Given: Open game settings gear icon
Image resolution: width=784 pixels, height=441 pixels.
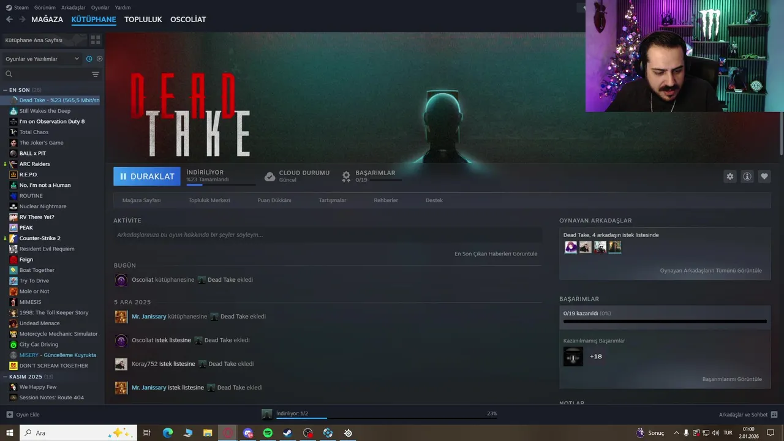Looking at the screenshot, I should (x=729, y=176).
